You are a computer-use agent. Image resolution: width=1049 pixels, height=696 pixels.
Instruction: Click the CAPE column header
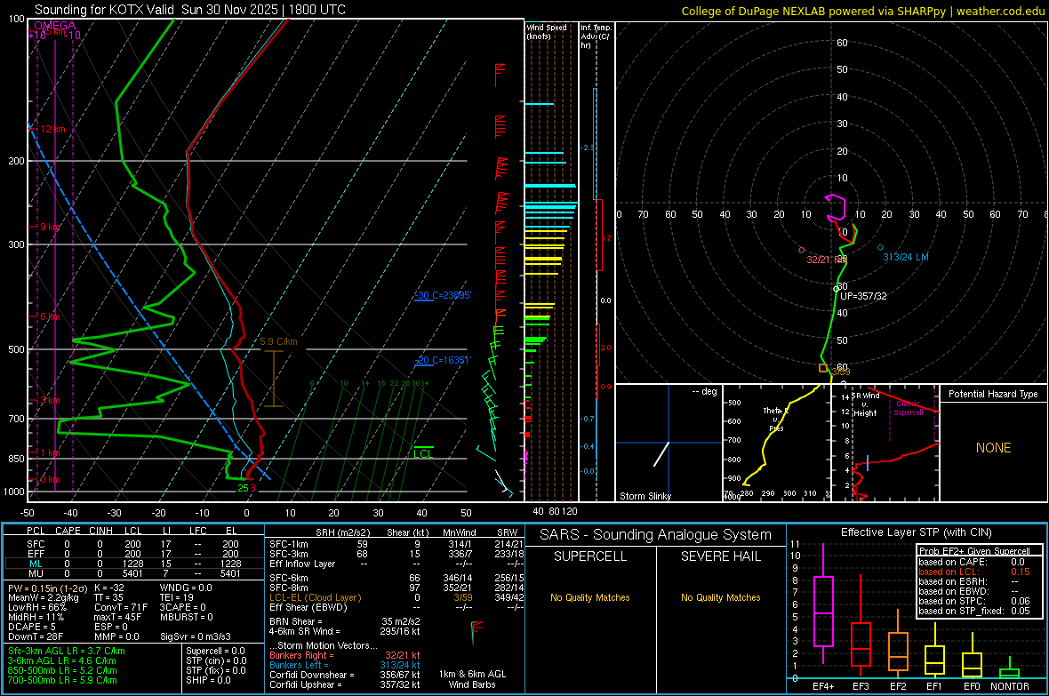68,531
